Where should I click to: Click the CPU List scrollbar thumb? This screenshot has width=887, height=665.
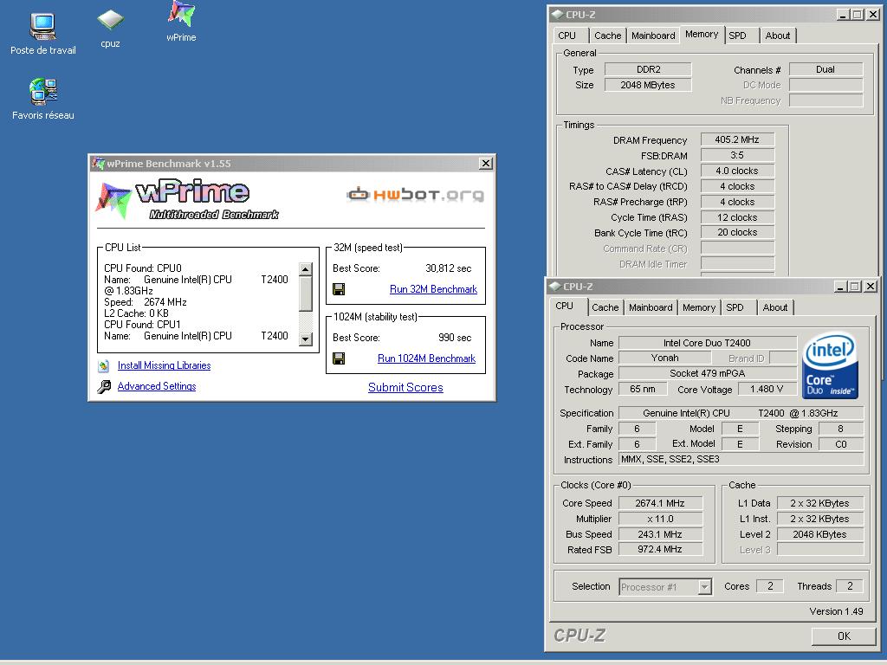pos(306,294)
